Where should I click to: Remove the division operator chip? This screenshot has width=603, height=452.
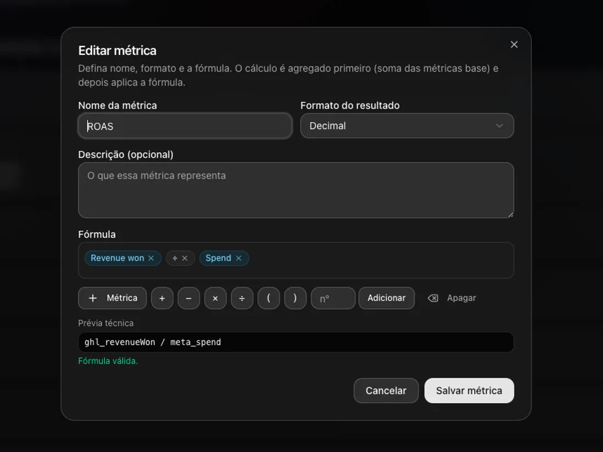[185, 258]
